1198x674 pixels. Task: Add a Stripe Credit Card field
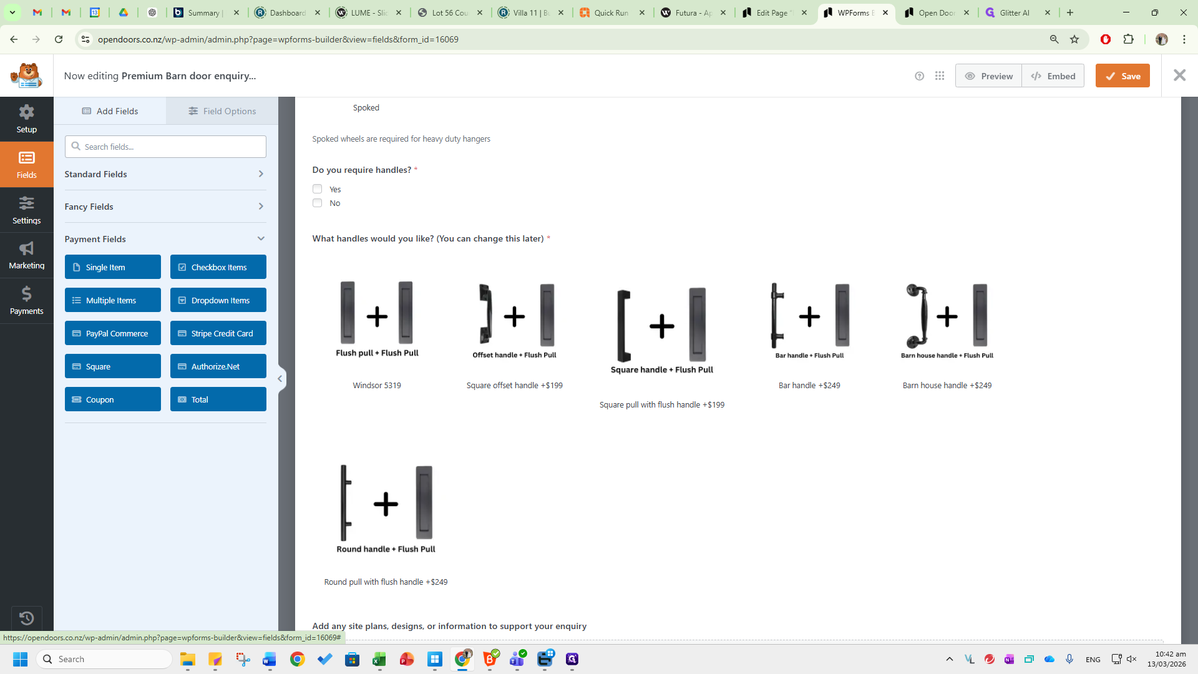[x=218, y=333]
